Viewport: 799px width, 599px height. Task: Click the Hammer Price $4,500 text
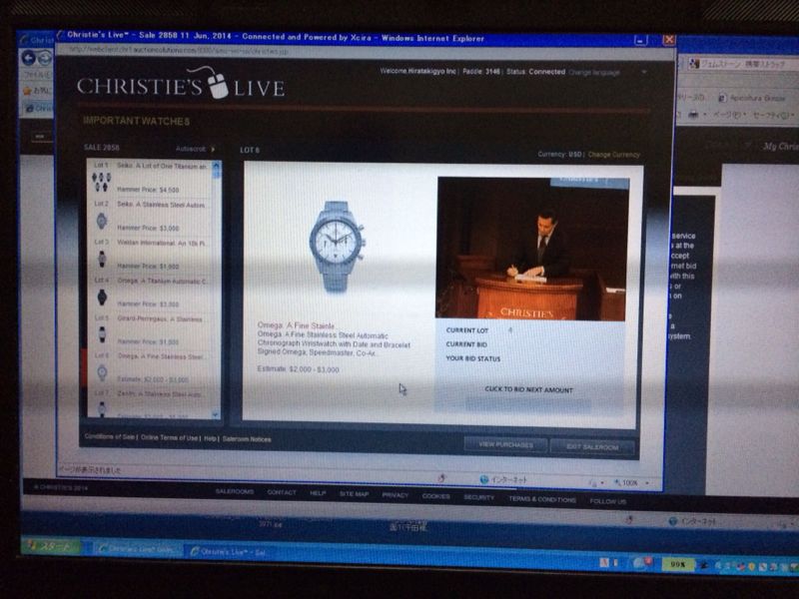click(148, 190)
